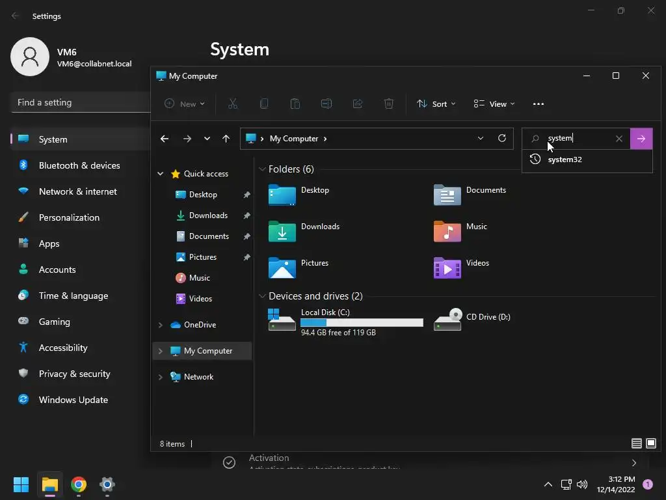Select Local Disk (C:) drive
Image resolution: width=666 pixels, height=500 pixels.
pos(345,322)
